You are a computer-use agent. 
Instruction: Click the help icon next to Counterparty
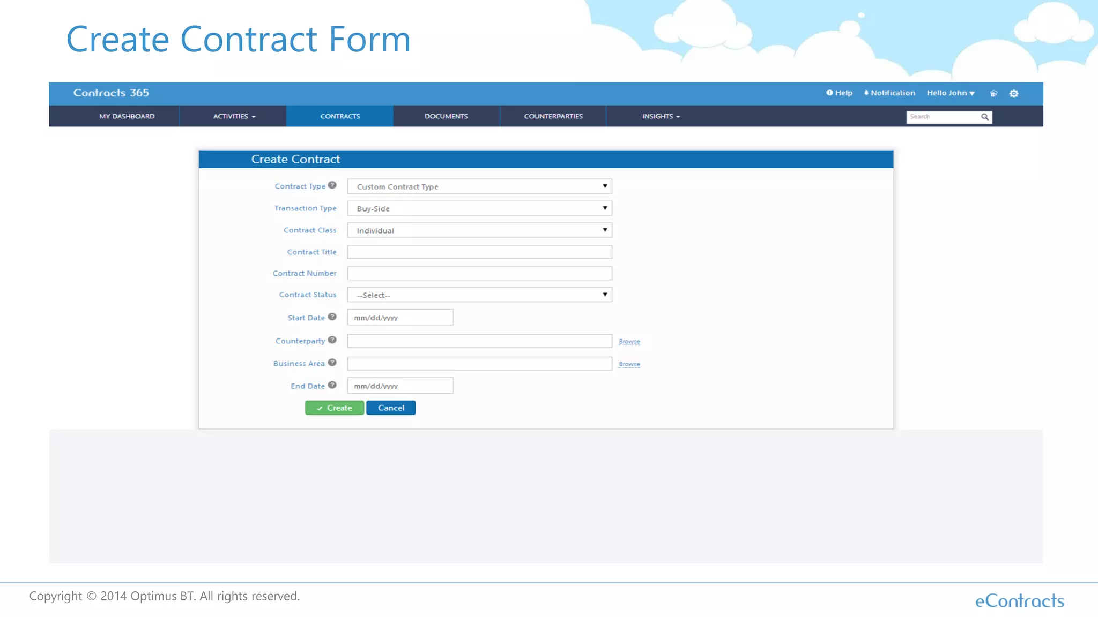click(x=332, y=340)
